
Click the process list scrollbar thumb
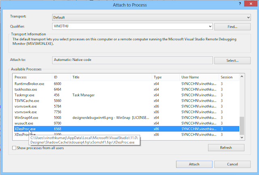242,126
